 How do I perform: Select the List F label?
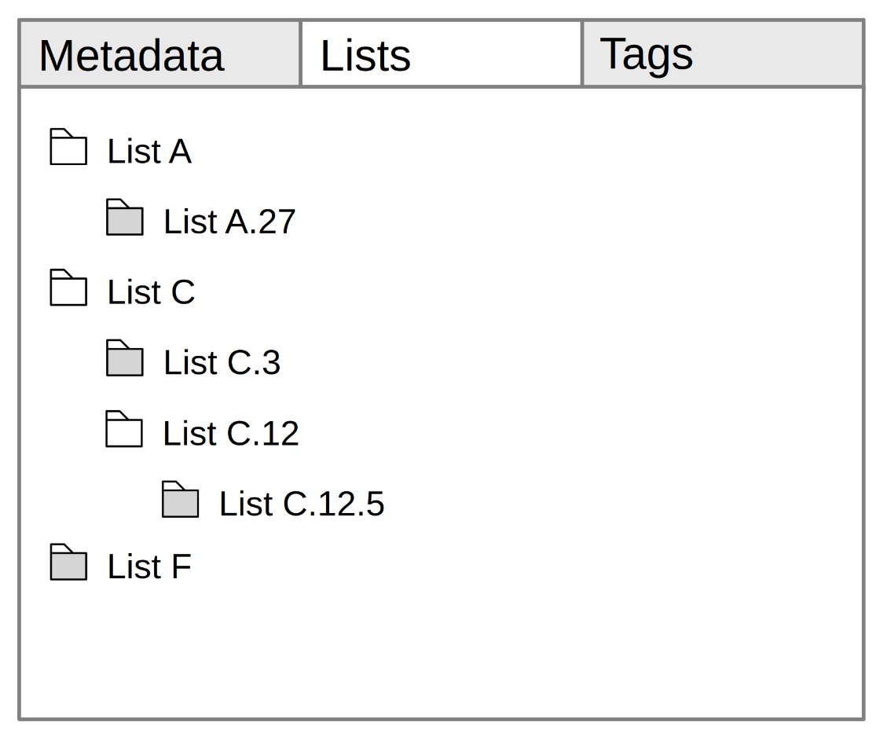pos(149,567)
